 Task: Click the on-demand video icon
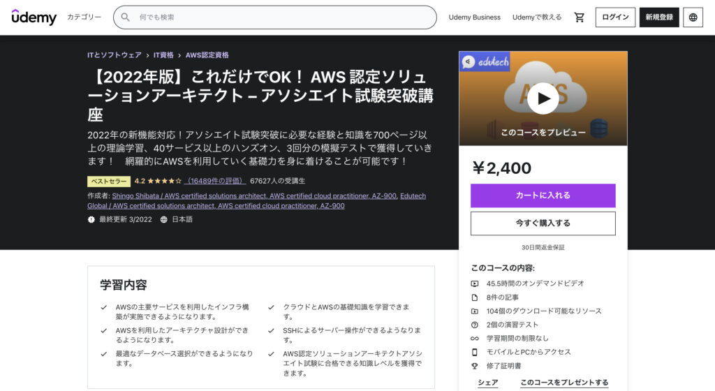click(x=475, y=283)
